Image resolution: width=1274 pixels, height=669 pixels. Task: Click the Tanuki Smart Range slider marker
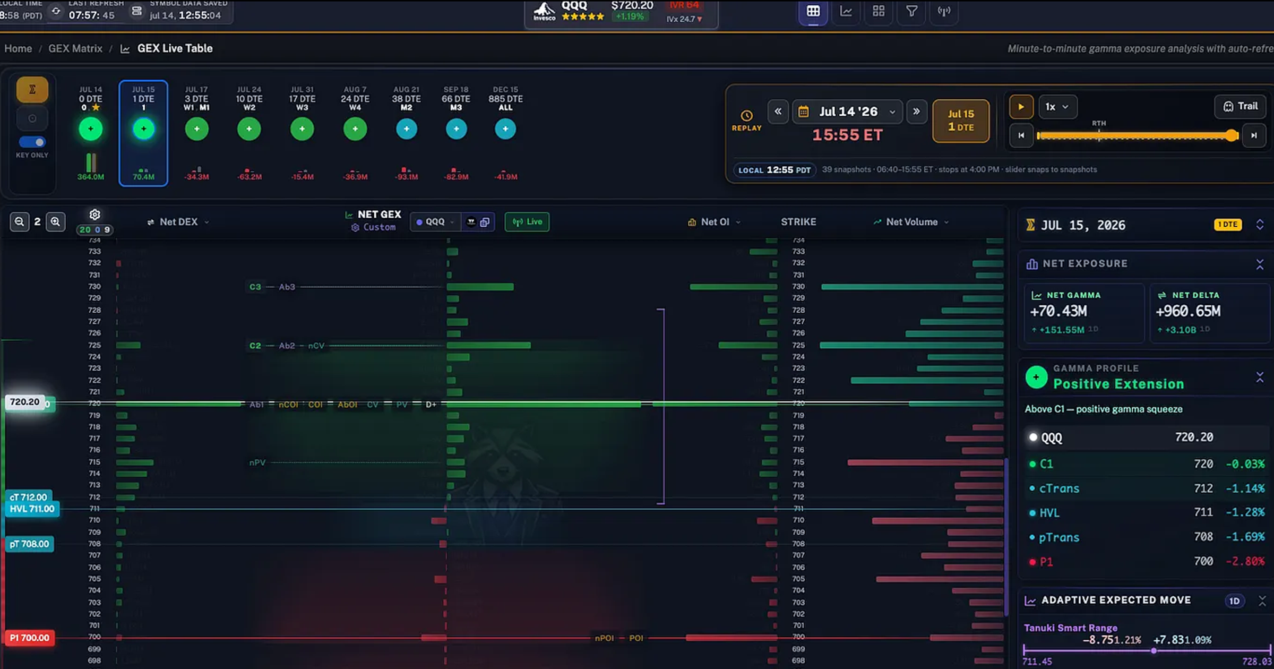click(x=1154, y=650)
